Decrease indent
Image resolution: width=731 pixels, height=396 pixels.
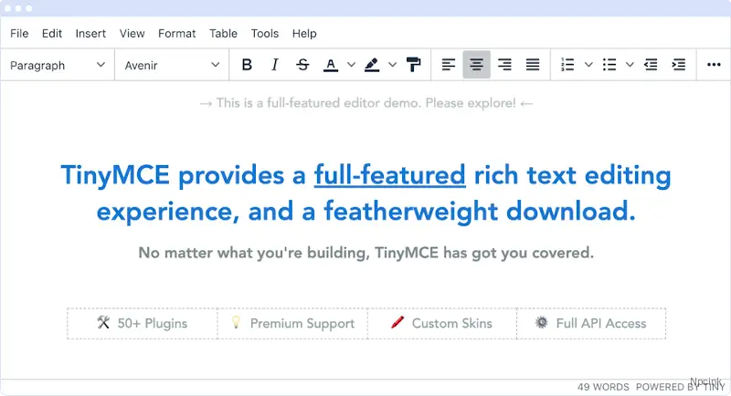pos(651,65)
